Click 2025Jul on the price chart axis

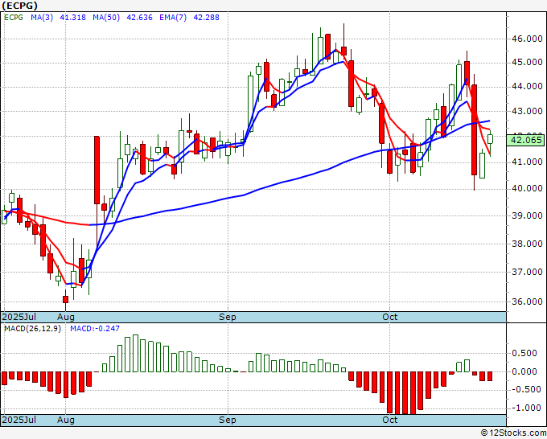(19, 317)
